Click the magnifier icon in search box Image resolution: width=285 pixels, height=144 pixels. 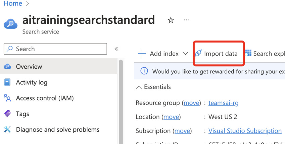point(10,49)
